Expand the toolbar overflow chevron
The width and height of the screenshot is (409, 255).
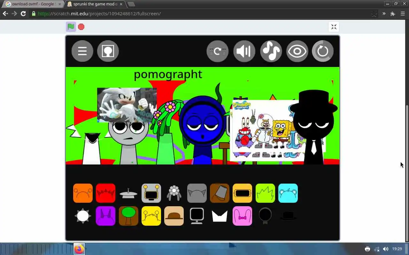(x=384, y=14)
